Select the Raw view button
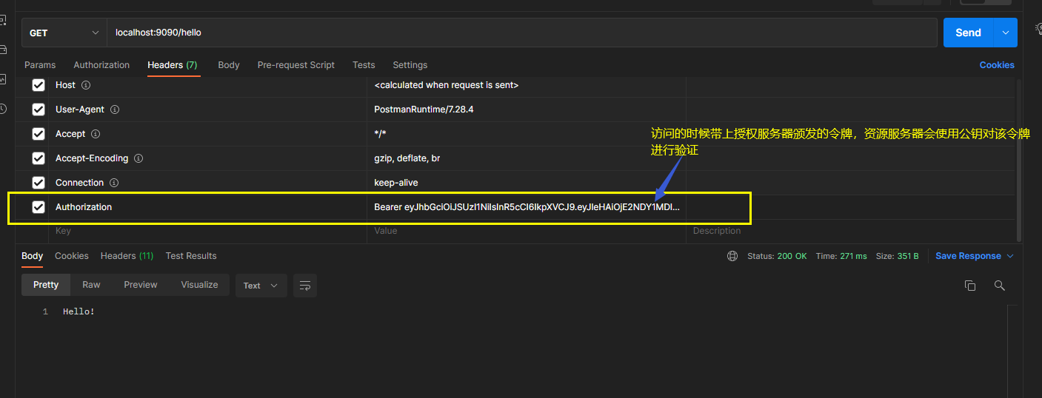The width and height of the screenshot is (1042, 398). click(91, 285)
